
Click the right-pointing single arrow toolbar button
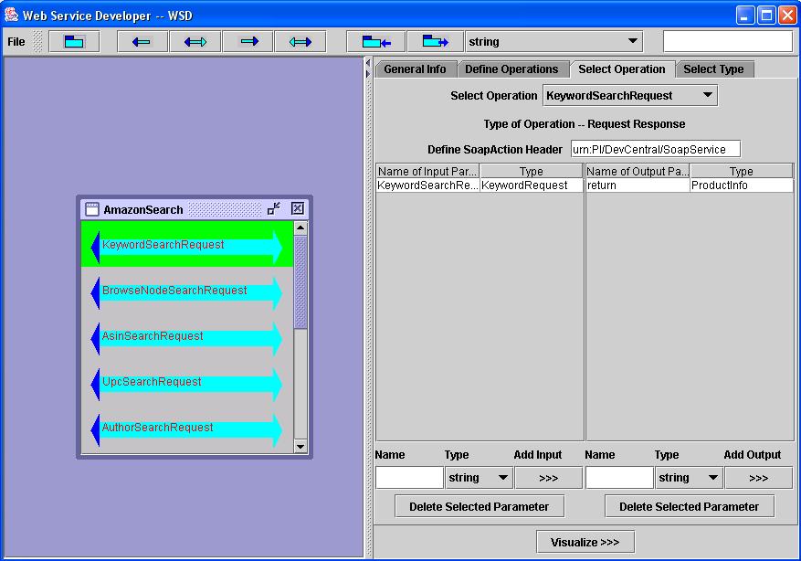pyautogui.click(x=248, y=42)
